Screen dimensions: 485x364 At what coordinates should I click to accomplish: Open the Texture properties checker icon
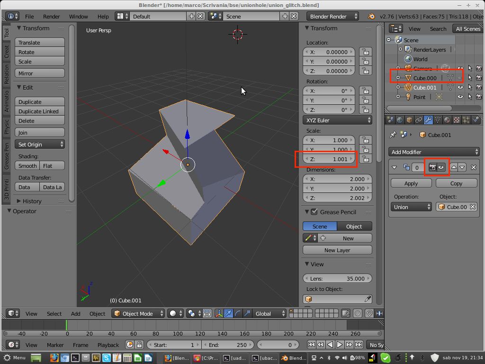click(x=456, y=120)
